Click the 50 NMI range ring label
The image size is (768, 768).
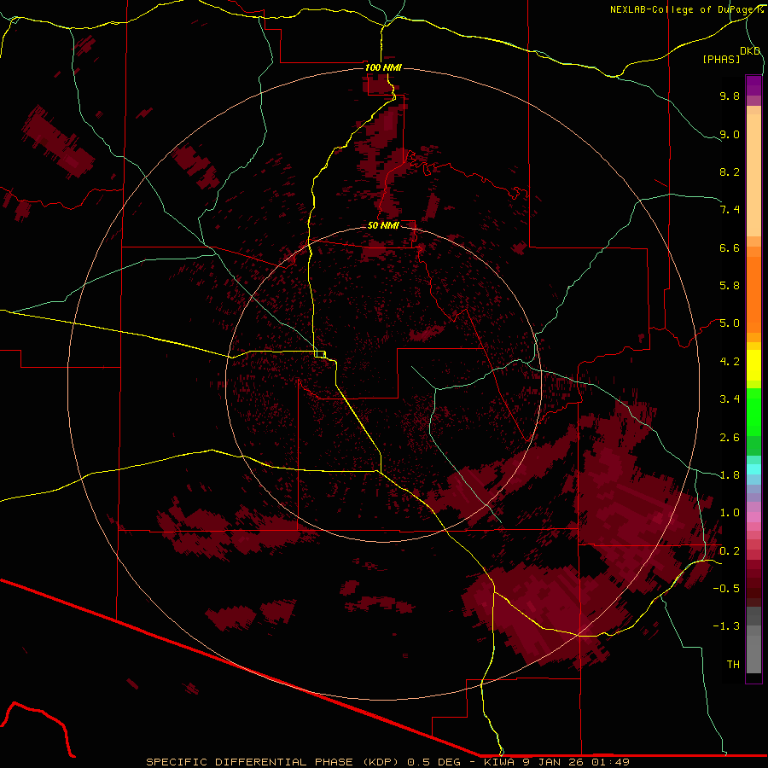tap(383, 225)
